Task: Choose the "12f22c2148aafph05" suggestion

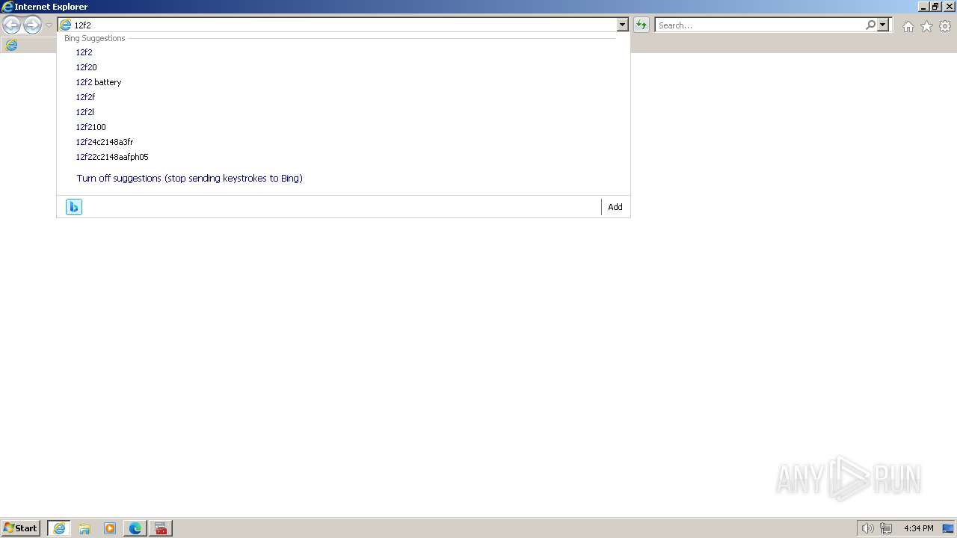Action: 343,157
